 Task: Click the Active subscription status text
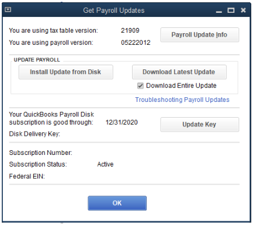coord(105,164)
